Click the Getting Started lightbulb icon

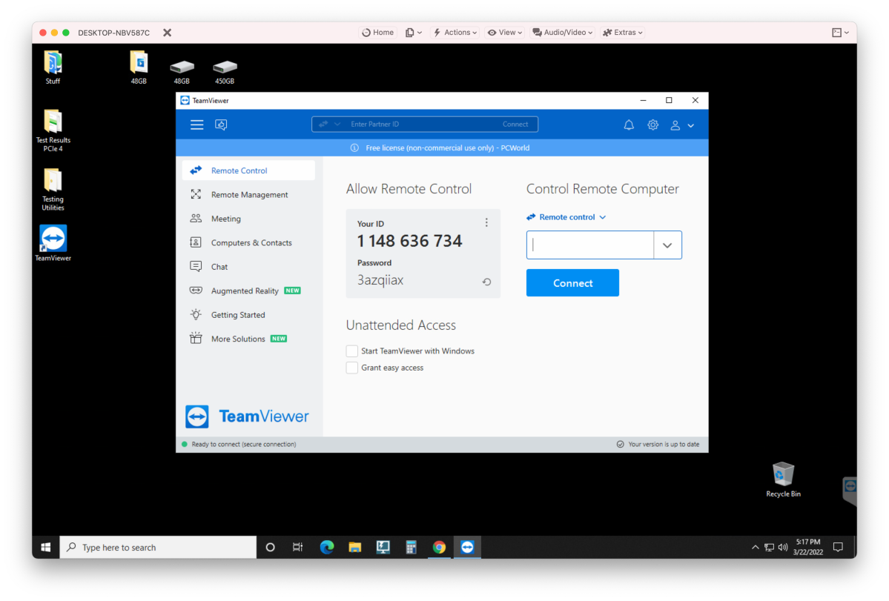point(196,314)
